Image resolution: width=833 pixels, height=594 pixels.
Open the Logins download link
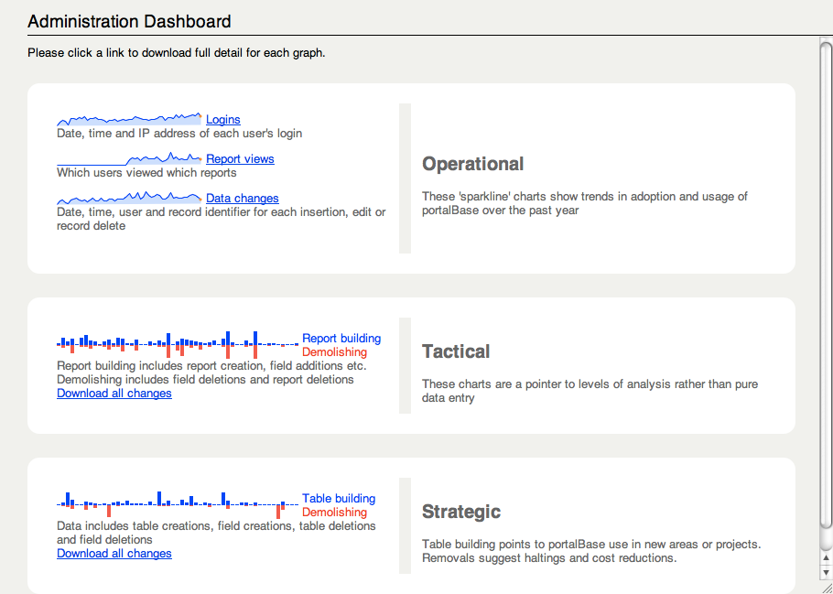pyautogui.click(x=223, y=120)
